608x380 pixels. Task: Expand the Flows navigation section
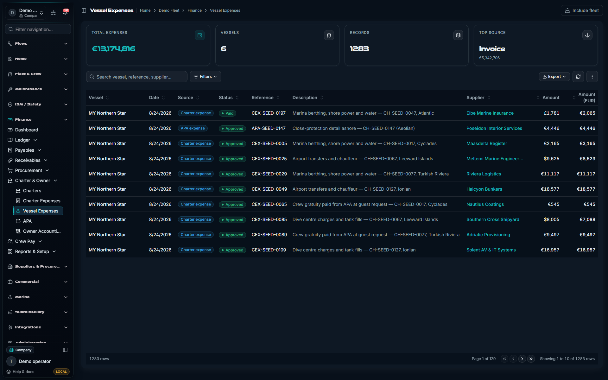[38, 44]
